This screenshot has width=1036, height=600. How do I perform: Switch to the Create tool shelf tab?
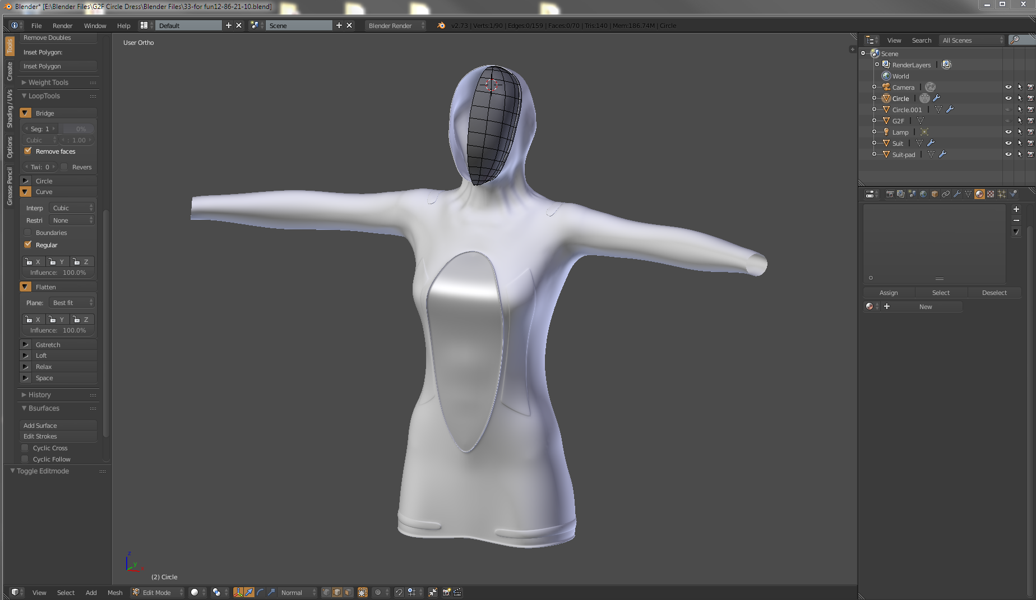10,71
